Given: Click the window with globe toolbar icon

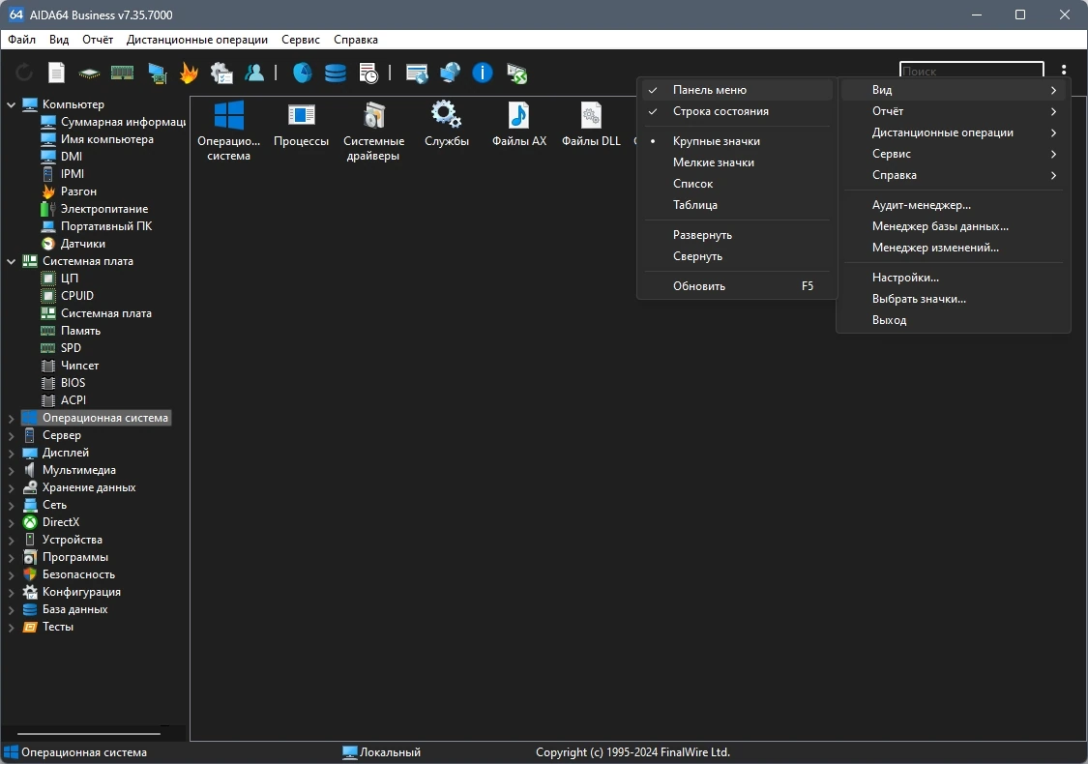Looking at the screenshot, I should coord(417,73).
